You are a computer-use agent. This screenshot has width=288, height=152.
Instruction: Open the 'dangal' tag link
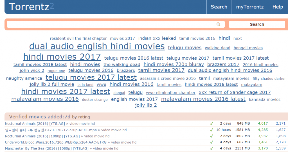tap(119, 93)
